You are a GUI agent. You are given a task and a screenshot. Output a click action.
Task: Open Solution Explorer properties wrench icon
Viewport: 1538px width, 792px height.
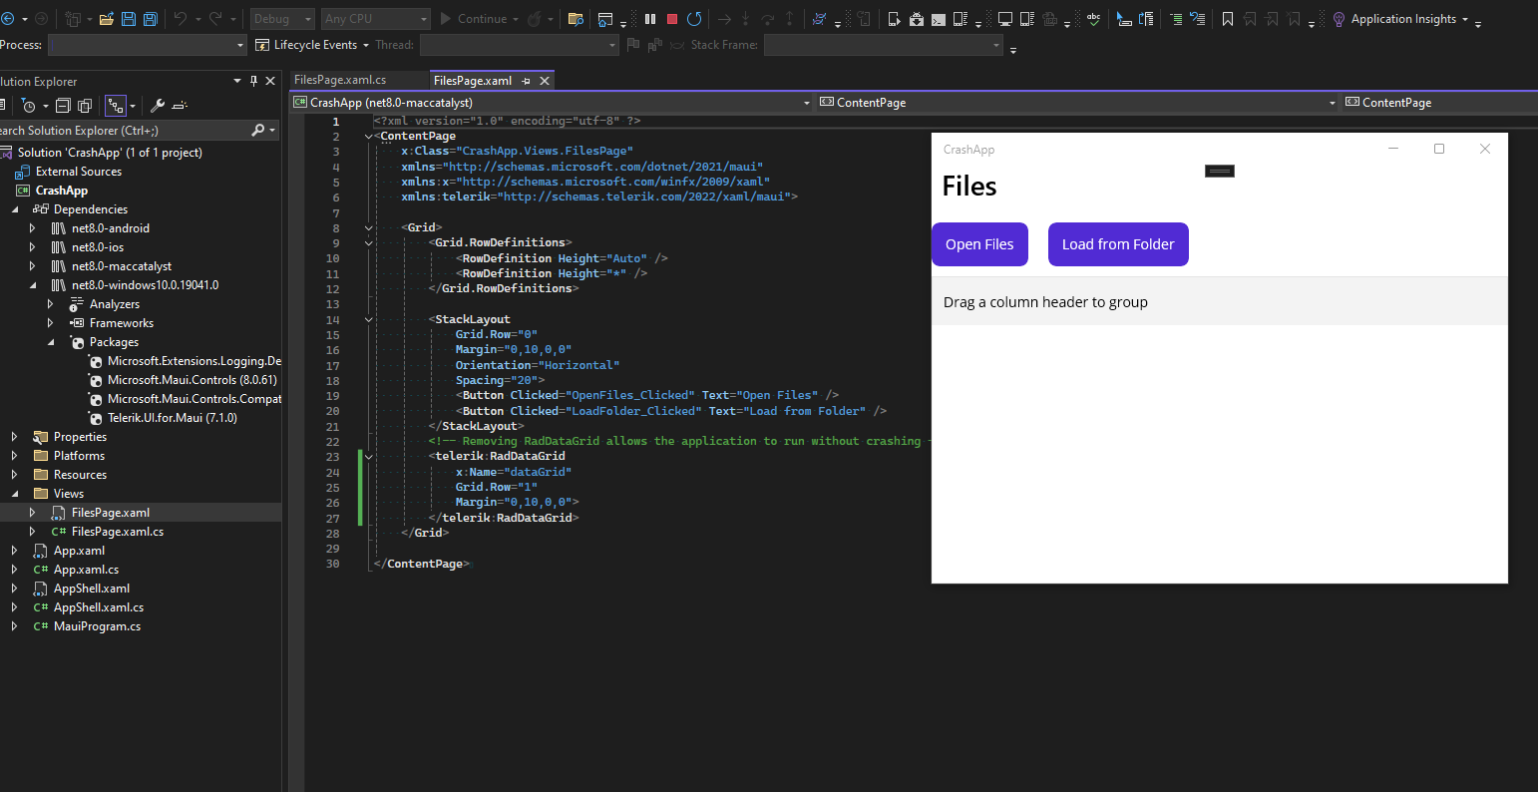coord(158,106)
